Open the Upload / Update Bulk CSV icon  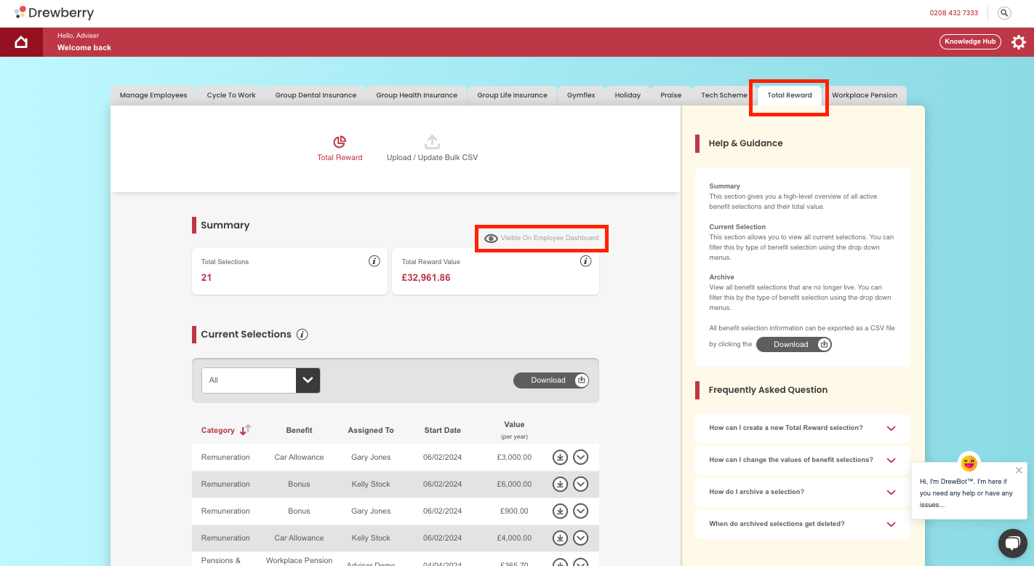pyautogui.click(x=432, y=142)
